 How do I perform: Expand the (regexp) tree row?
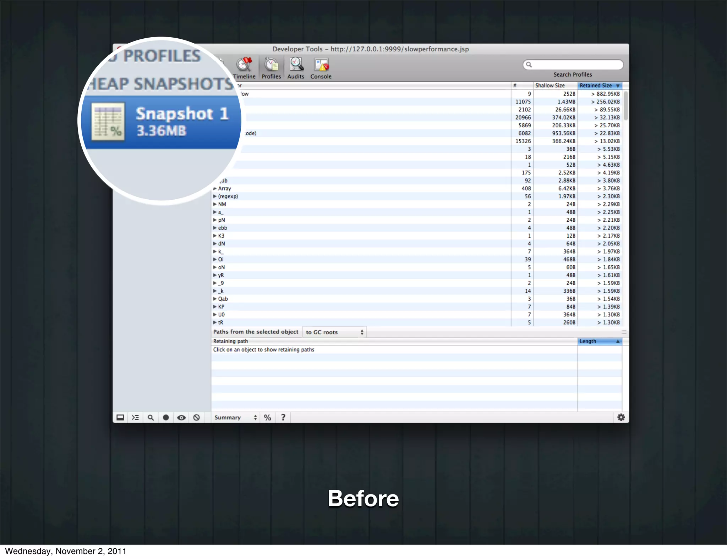(x=215, y=197)
